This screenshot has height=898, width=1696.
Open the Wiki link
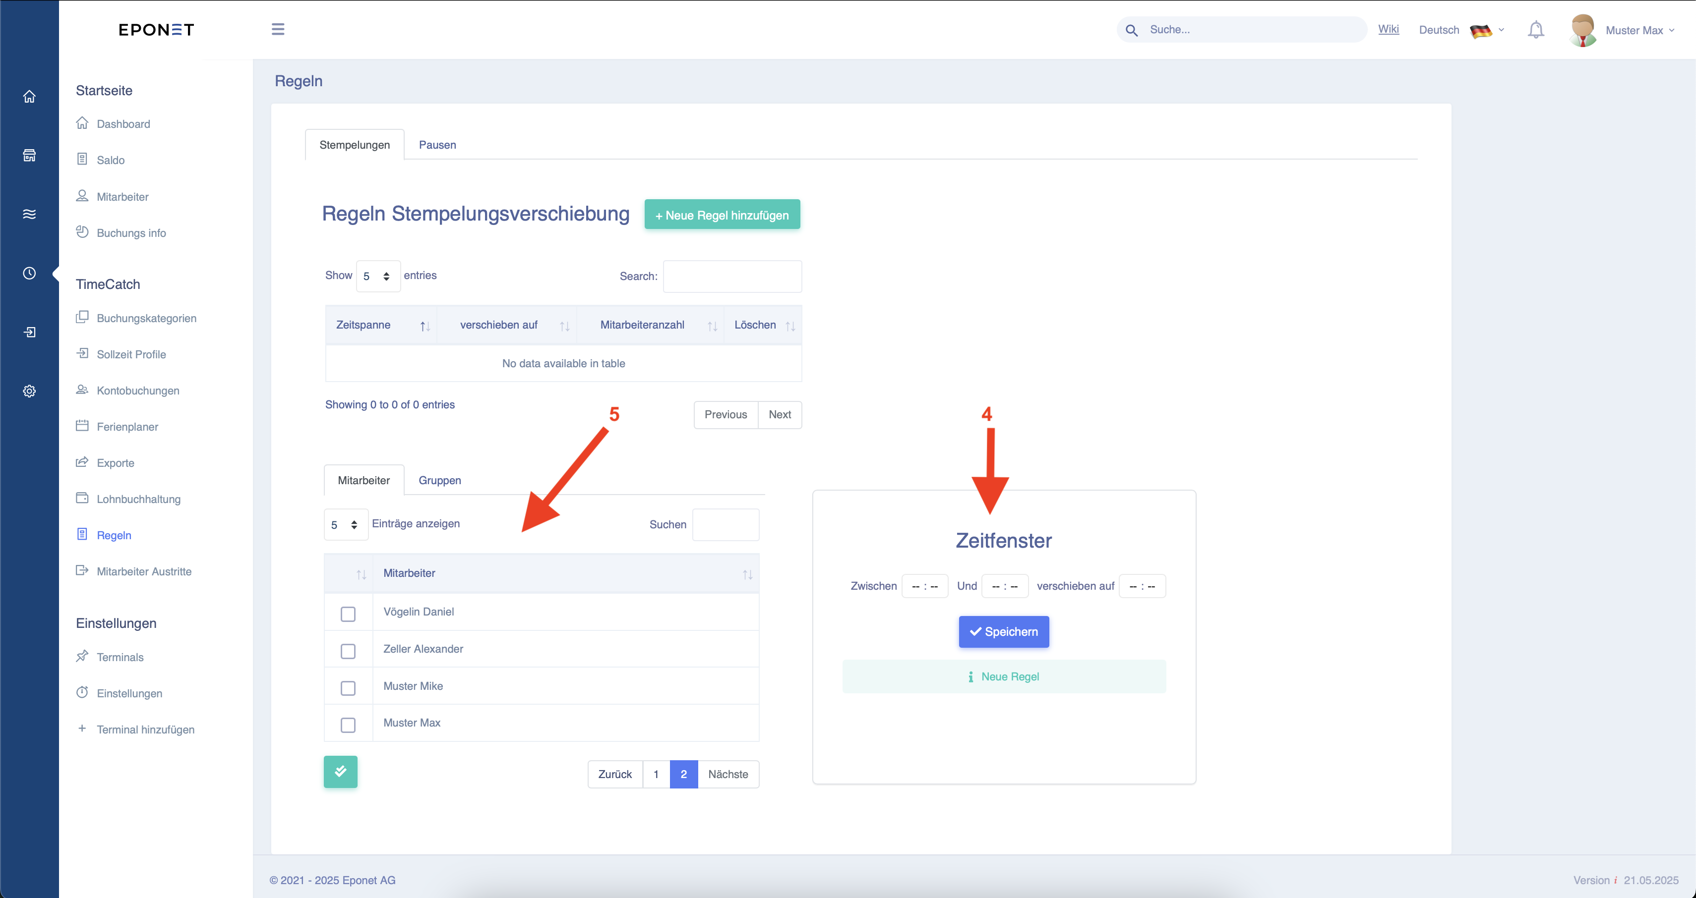1389,29
